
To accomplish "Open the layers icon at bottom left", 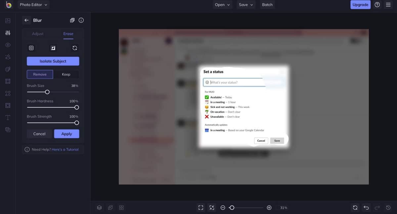I will (99, 208).
